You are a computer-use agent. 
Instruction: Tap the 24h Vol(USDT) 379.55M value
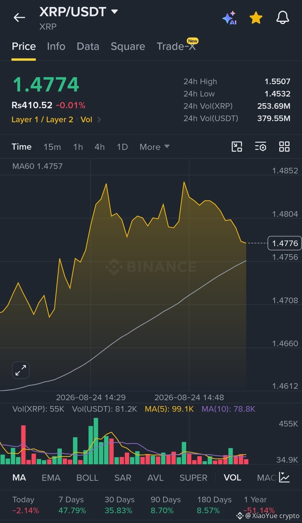(x=274, y=118)
